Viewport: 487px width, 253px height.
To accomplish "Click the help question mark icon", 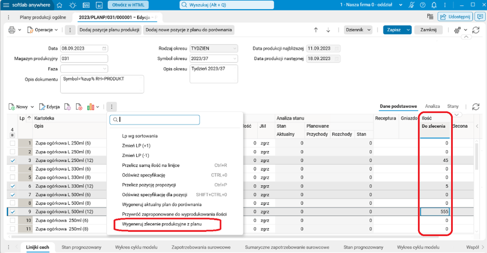I will point(422,5).
